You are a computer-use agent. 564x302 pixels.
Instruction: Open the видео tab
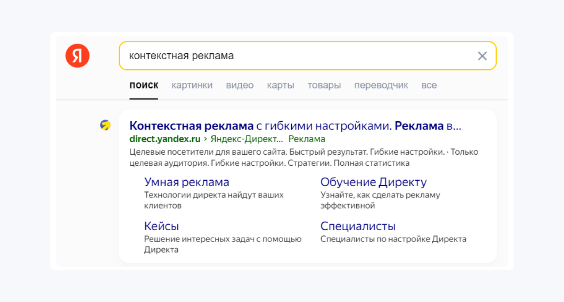click(240, 85)
